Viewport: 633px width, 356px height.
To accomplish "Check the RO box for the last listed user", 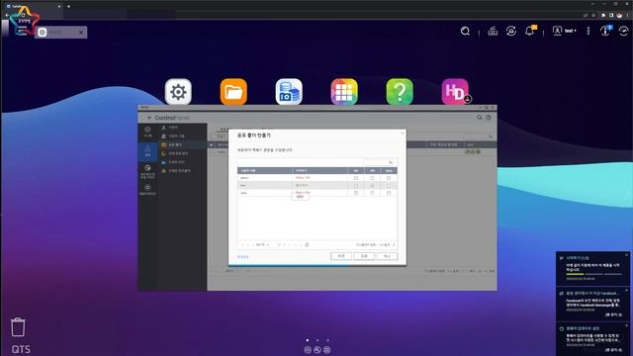I will point(356,194).
